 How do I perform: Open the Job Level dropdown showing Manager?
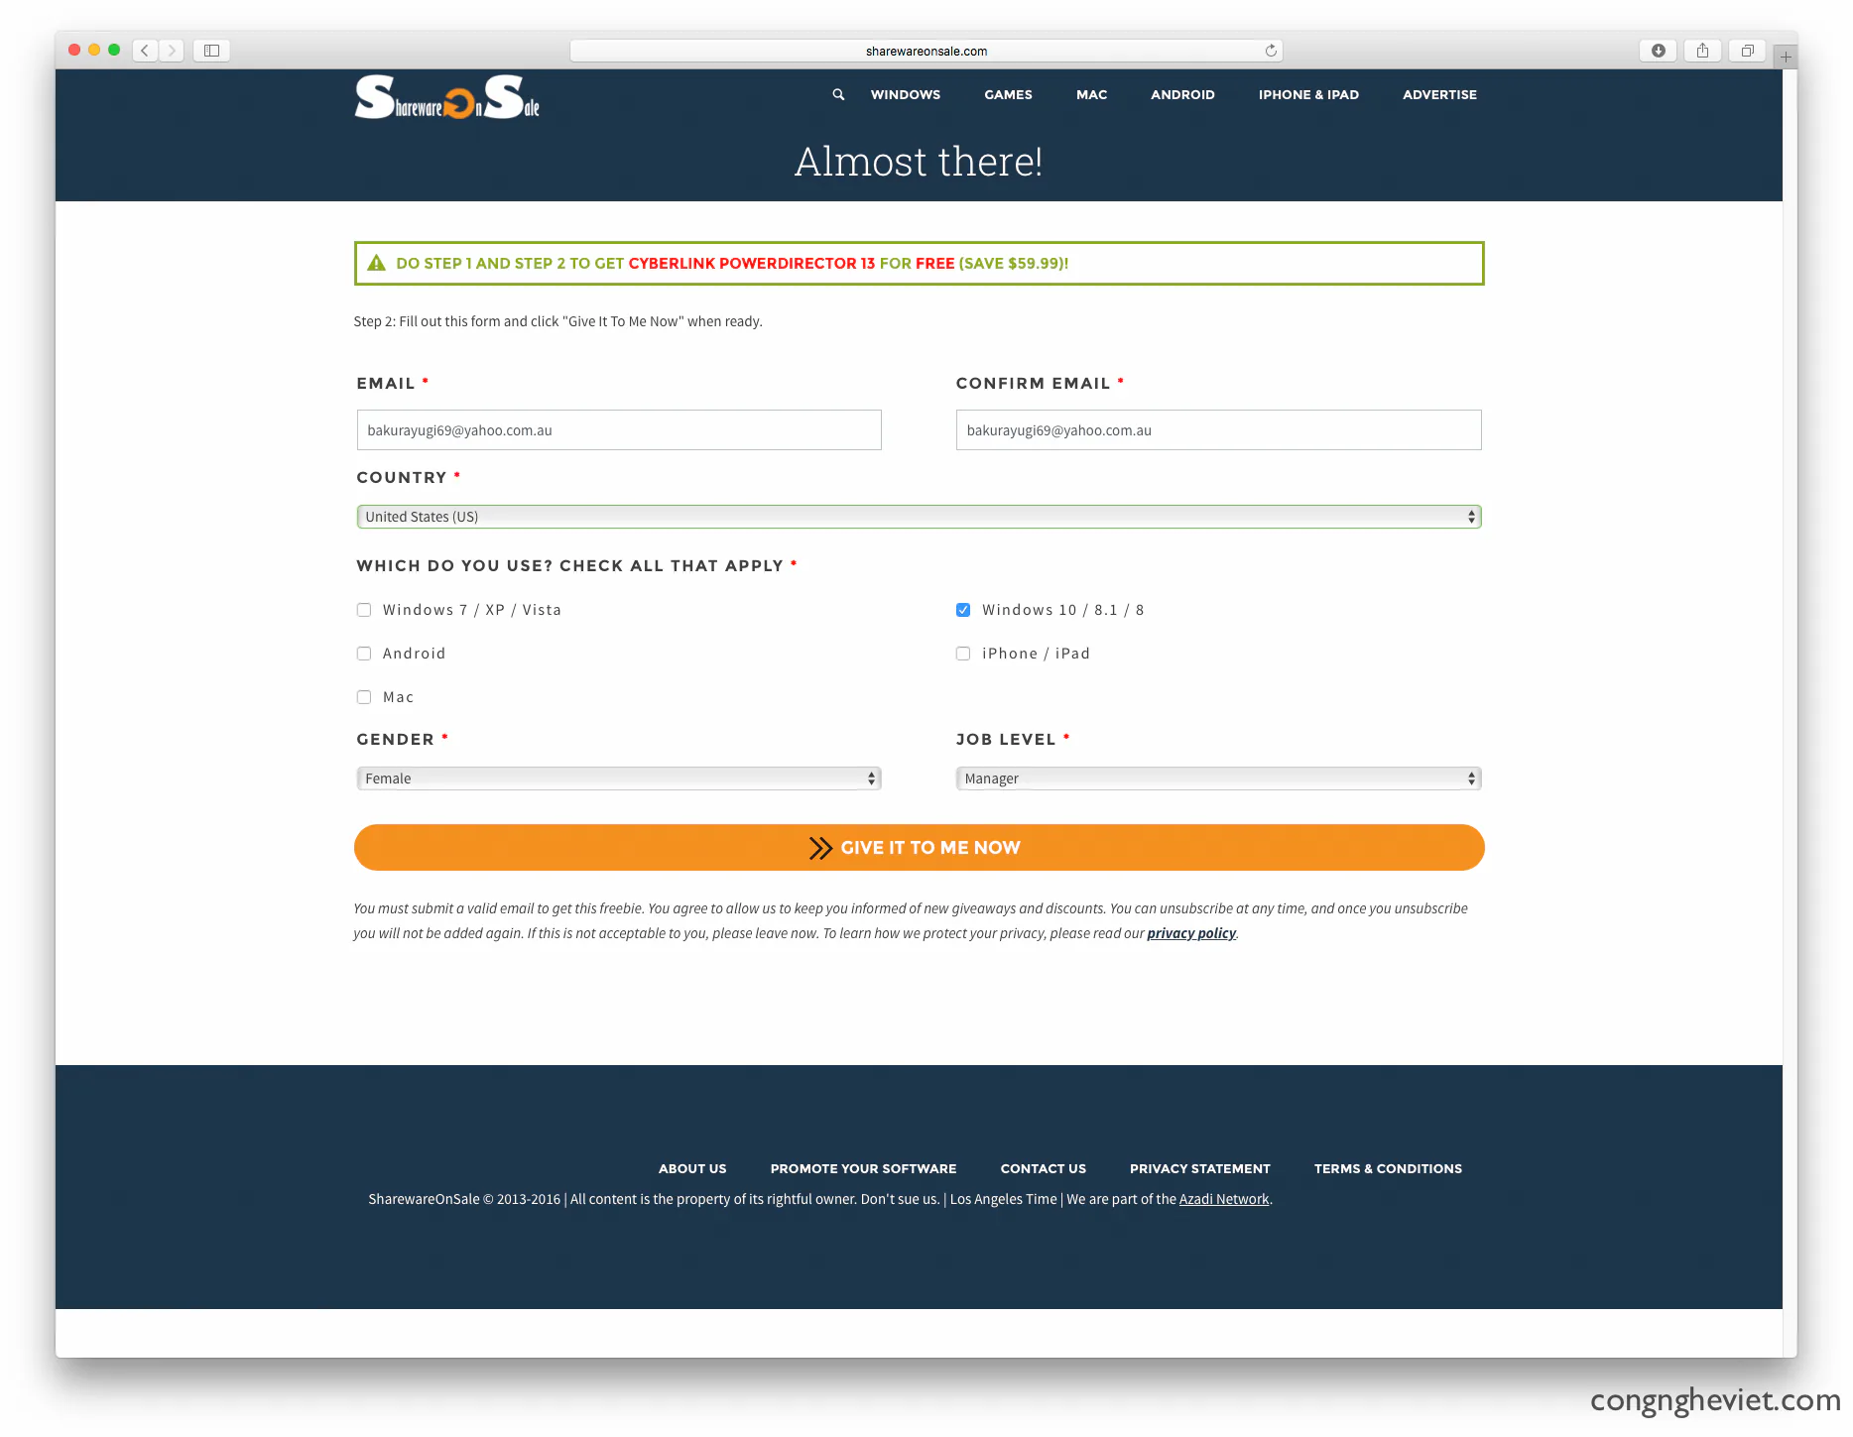pyautogui.click(x=1218, y=778)
